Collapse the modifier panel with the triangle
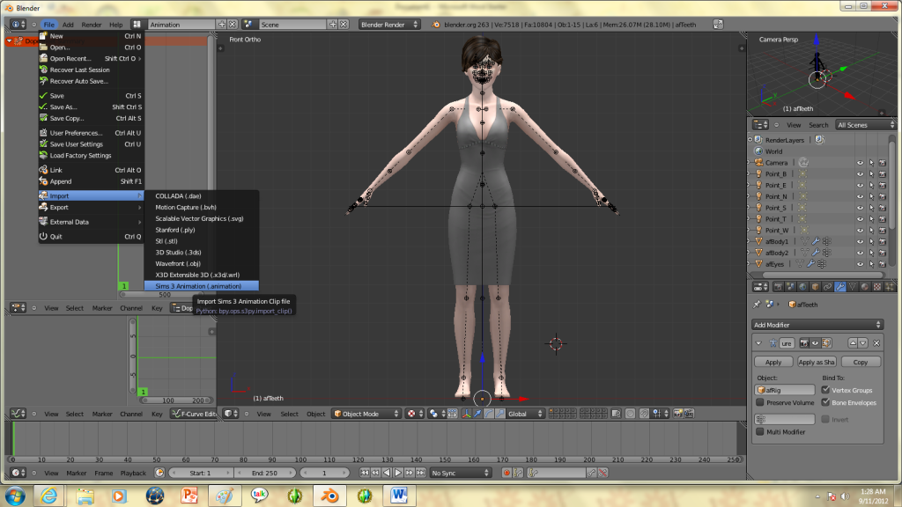 click(758, 343)
